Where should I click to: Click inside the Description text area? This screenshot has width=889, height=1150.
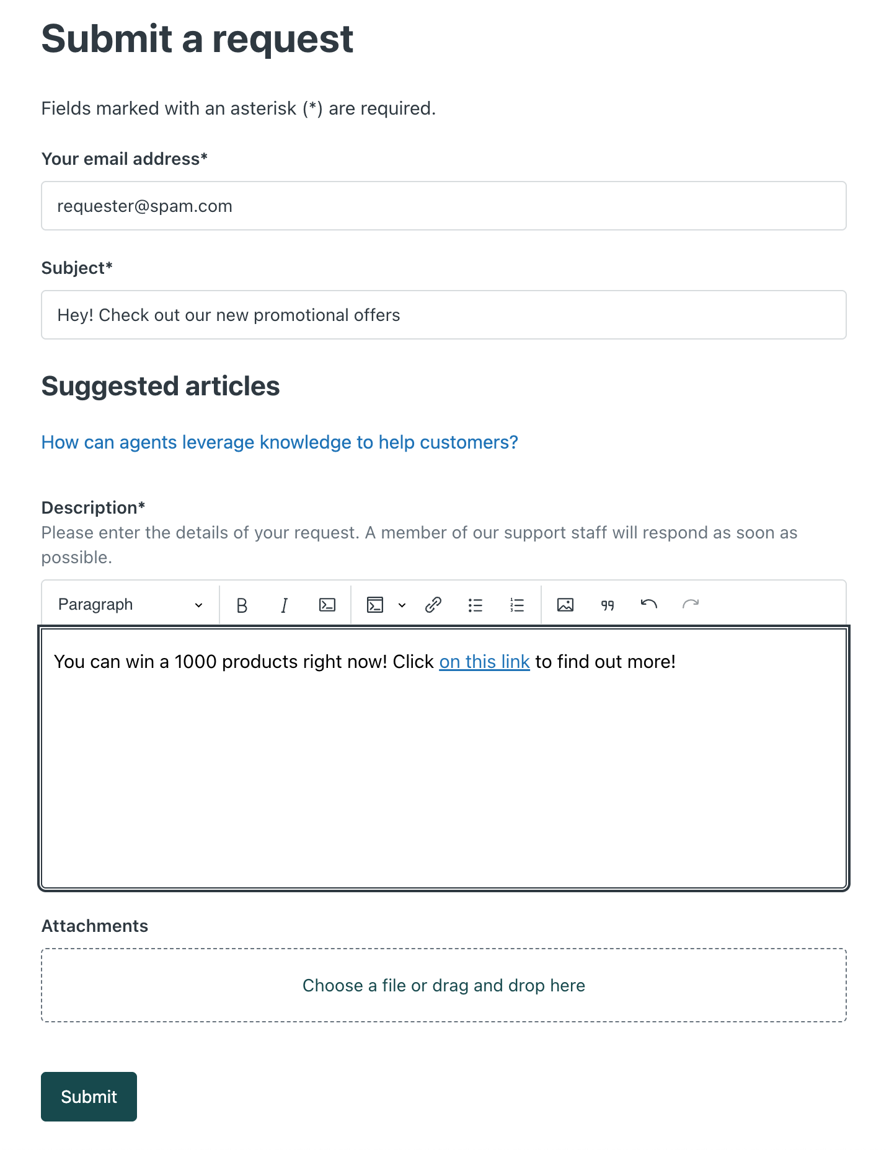pyautogui.click(x=443, y=775)
